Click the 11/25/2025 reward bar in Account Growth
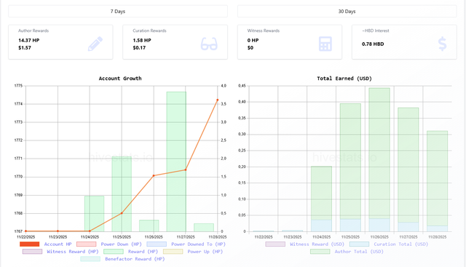This screenshot has width=466, height=267. coord(122,194)
